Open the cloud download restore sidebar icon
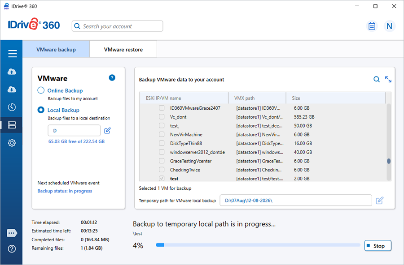 tap(12, 90)
